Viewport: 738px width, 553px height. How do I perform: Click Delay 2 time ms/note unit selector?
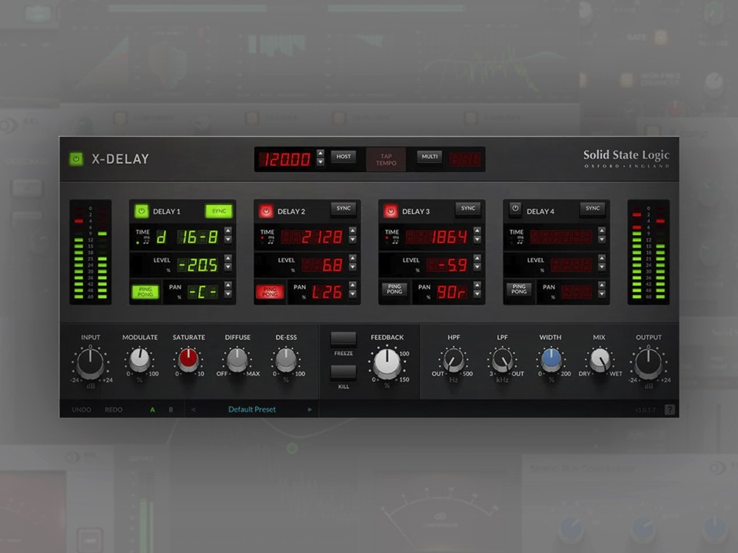[x=268, y=240]
